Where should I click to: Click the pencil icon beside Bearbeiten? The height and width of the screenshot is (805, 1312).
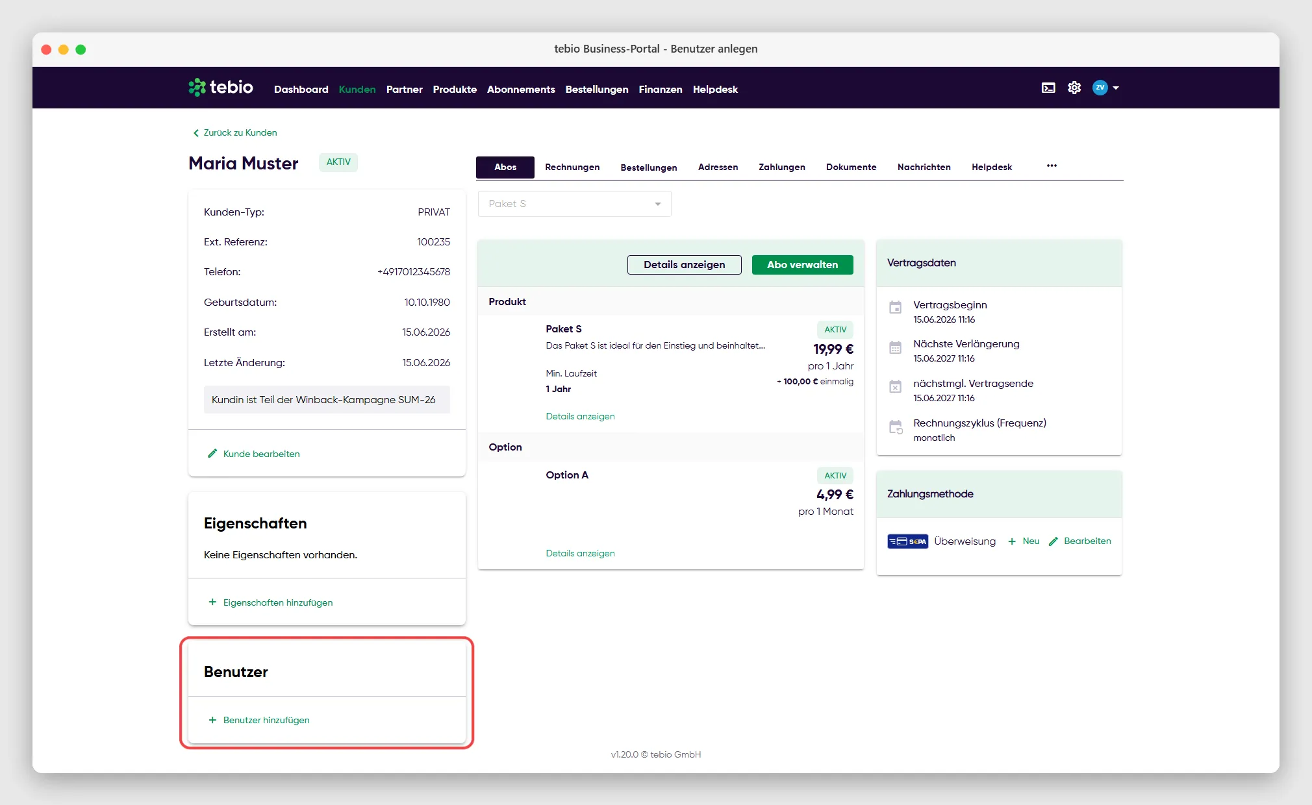1053,541
